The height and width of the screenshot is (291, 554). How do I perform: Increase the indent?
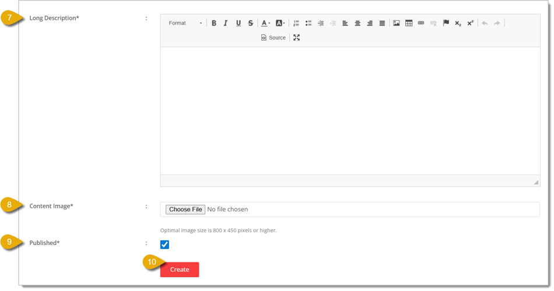tap(321, 23)
